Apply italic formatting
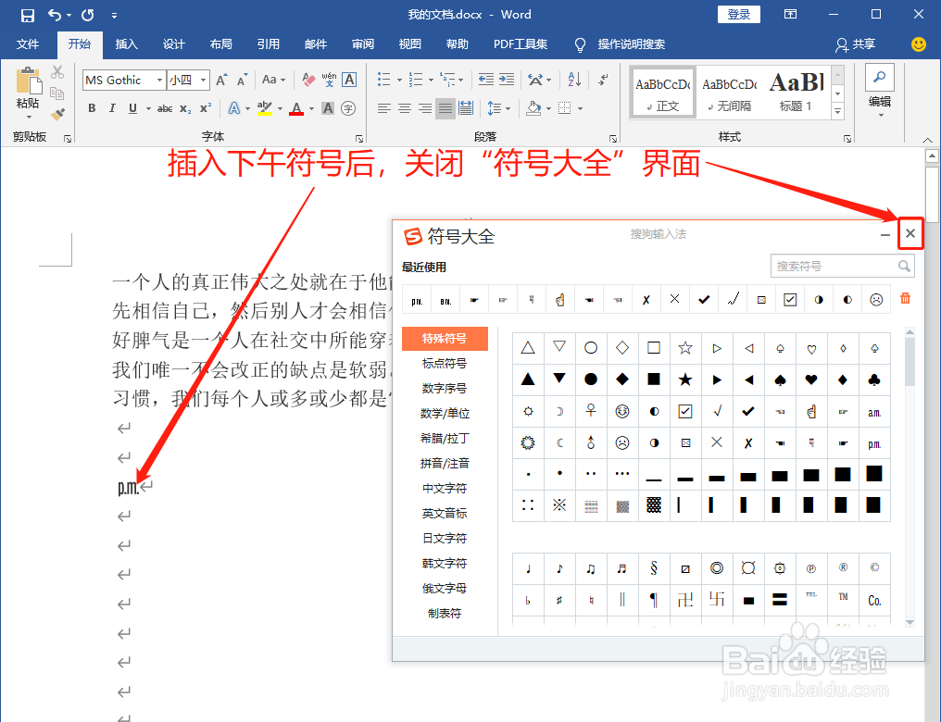This screenshot has height=722, width=941. coord(112,107)
